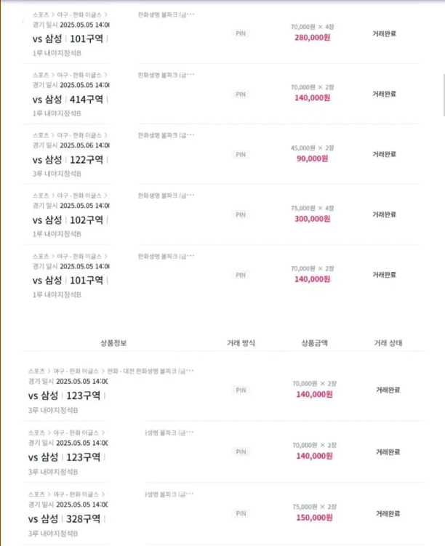The width and height of the screenshot is (445, 546).
Task: Click the 150,000원 total price
Action: click(314, 518)
